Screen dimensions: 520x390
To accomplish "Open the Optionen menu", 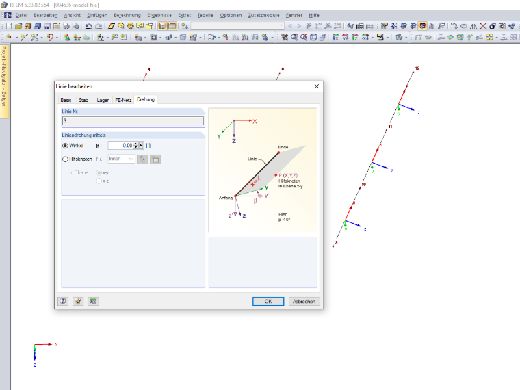I will tap(231, 15).
